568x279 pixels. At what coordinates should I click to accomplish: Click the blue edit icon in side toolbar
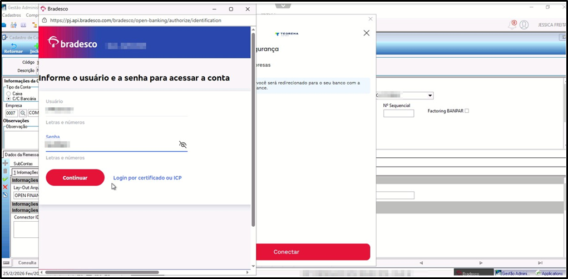[x=5, y=195]
